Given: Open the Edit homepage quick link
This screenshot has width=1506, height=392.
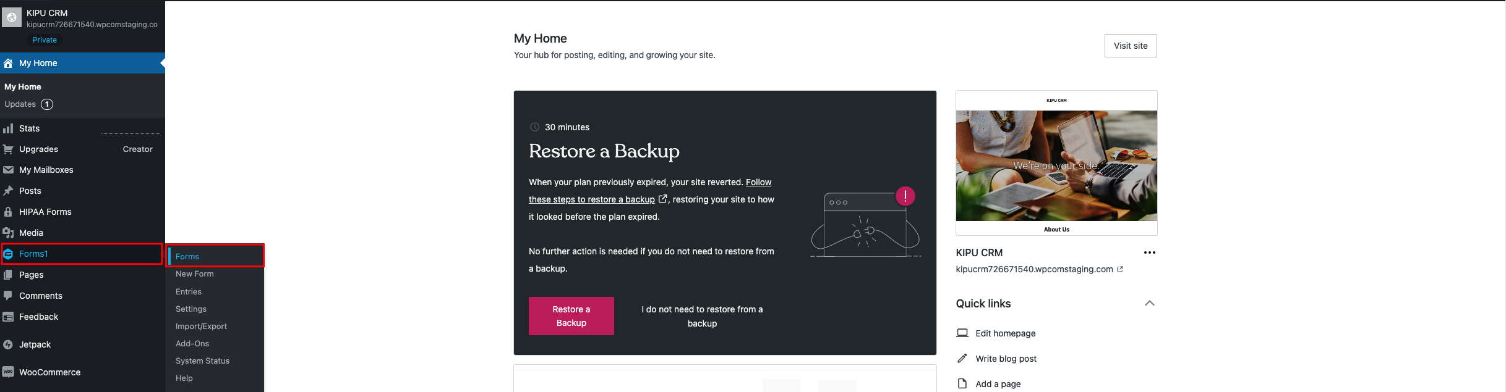Looking at the screenshot, I should pos(1005,333).
